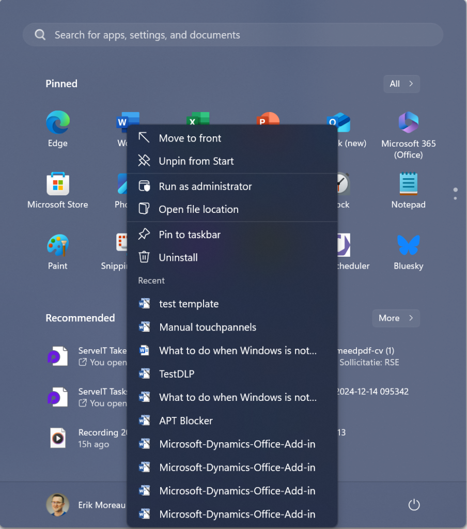Expand More recommended items
This screenshot has height=529, width=467.
point(396,318)
